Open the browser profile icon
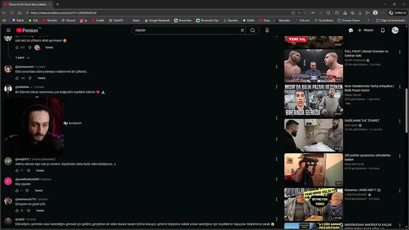 (x=375, y=13)
